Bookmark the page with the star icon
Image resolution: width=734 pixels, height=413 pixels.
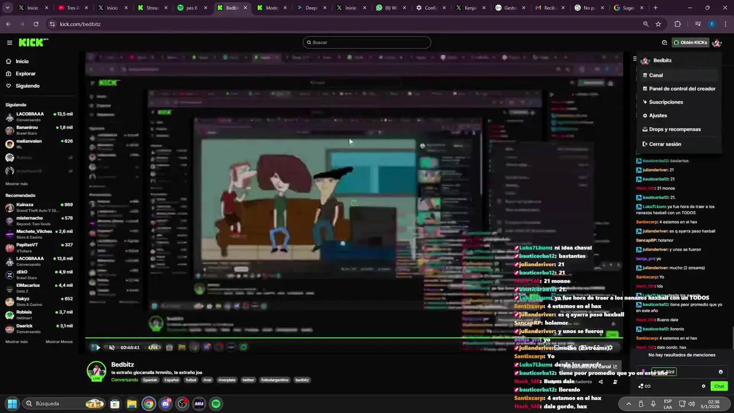tap(658, 24)
